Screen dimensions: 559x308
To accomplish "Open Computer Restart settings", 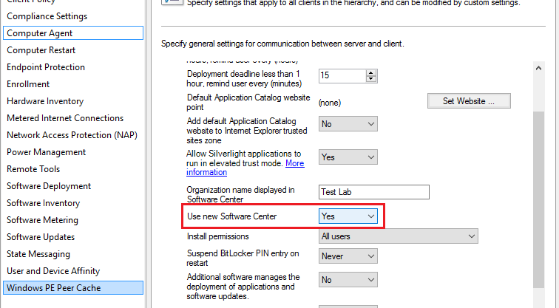I will tap(41, 49).
